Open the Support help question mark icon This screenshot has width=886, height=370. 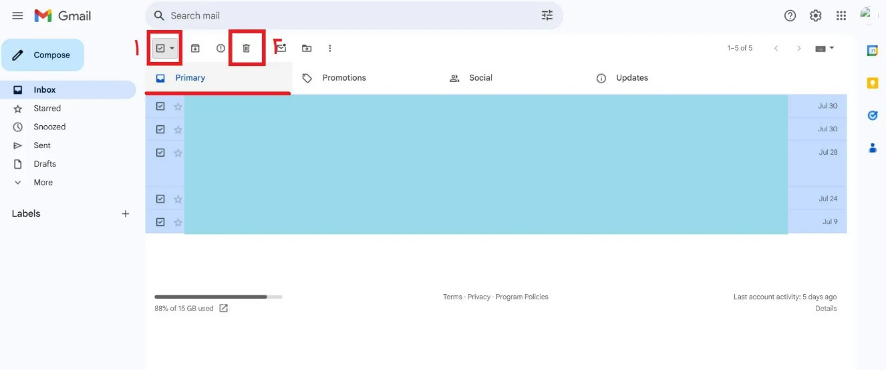pyautogui.click(x=790, y=15)
